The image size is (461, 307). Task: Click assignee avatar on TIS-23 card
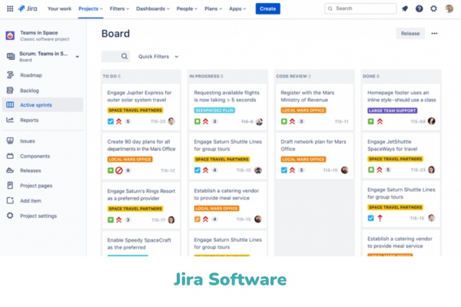point(431,170)
